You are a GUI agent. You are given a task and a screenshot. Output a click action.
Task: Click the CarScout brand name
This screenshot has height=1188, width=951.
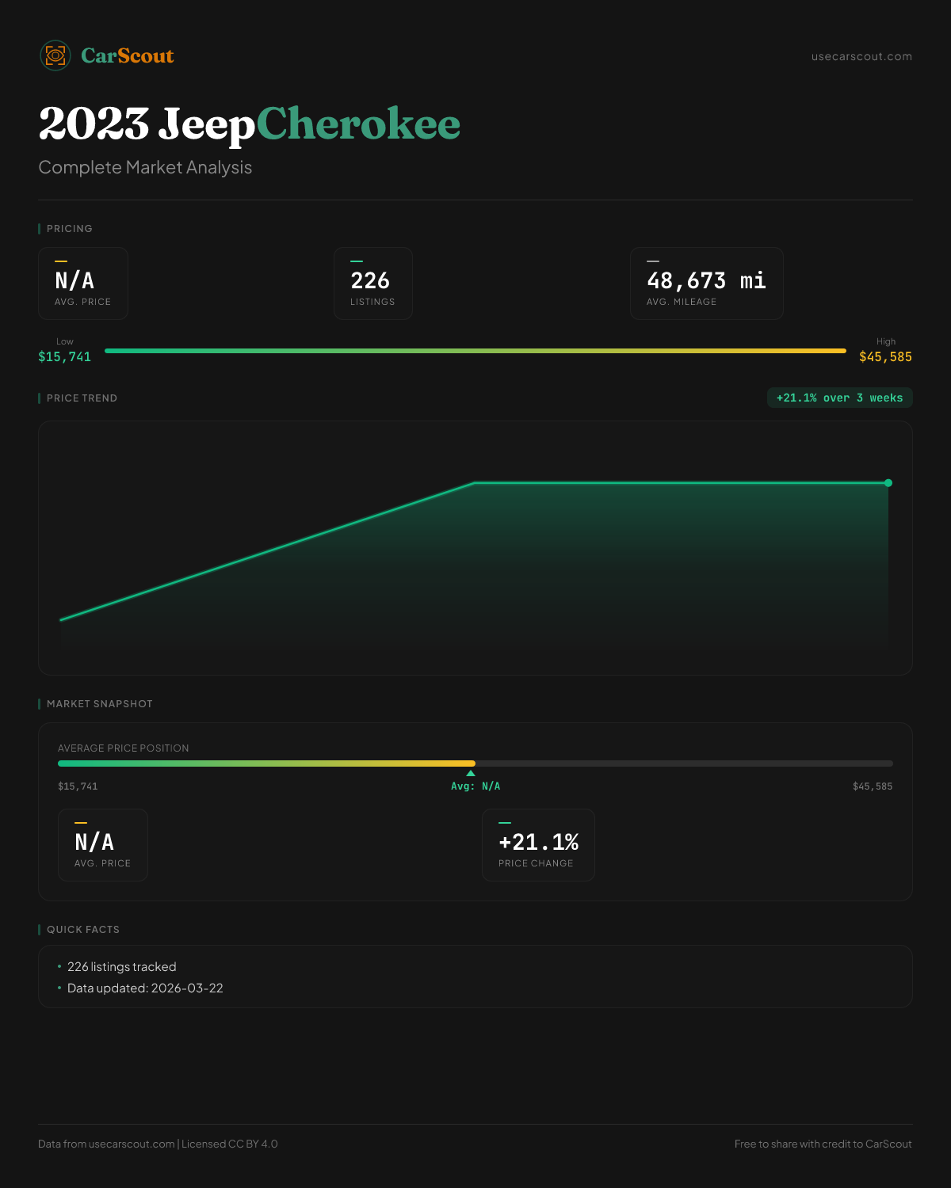(x=128, y=55)
